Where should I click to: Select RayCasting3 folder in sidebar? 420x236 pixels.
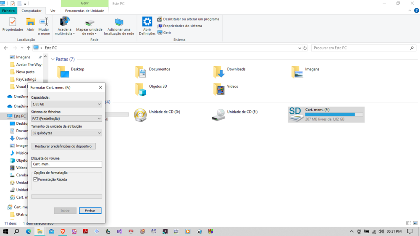point(23,79)
